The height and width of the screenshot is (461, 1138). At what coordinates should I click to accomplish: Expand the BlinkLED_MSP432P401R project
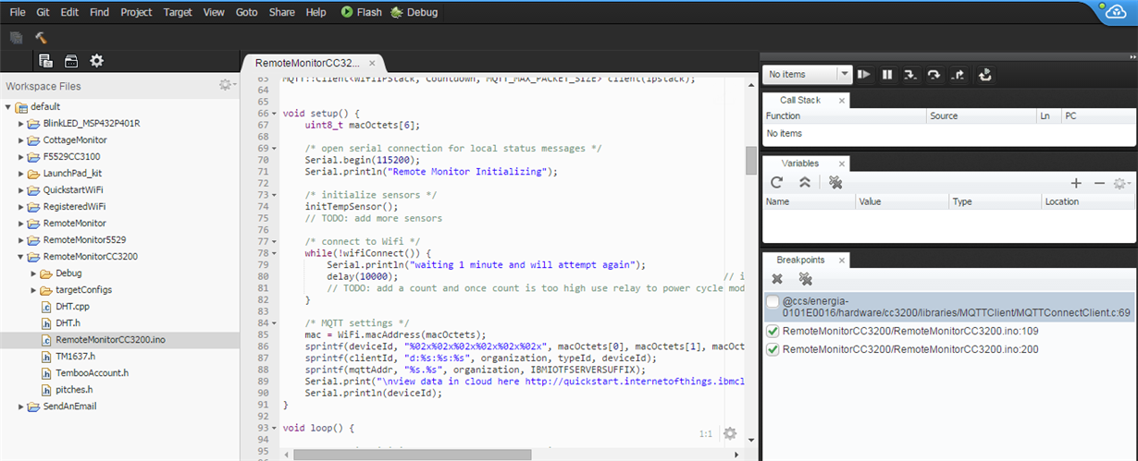click(x=21, y=123)
